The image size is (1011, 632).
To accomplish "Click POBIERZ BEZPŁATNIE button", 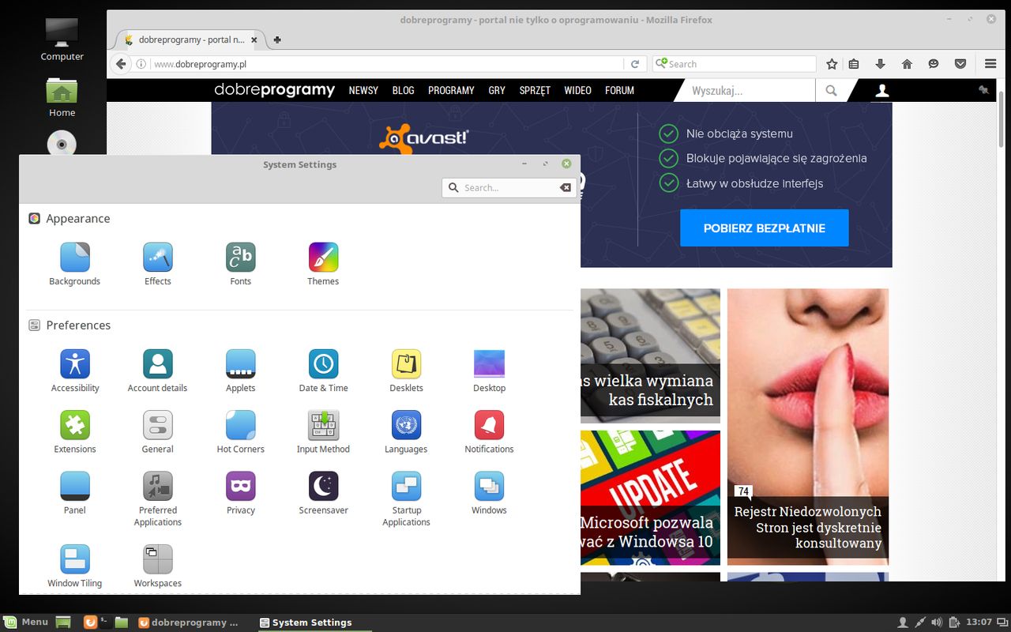I will tap(764, 228).
